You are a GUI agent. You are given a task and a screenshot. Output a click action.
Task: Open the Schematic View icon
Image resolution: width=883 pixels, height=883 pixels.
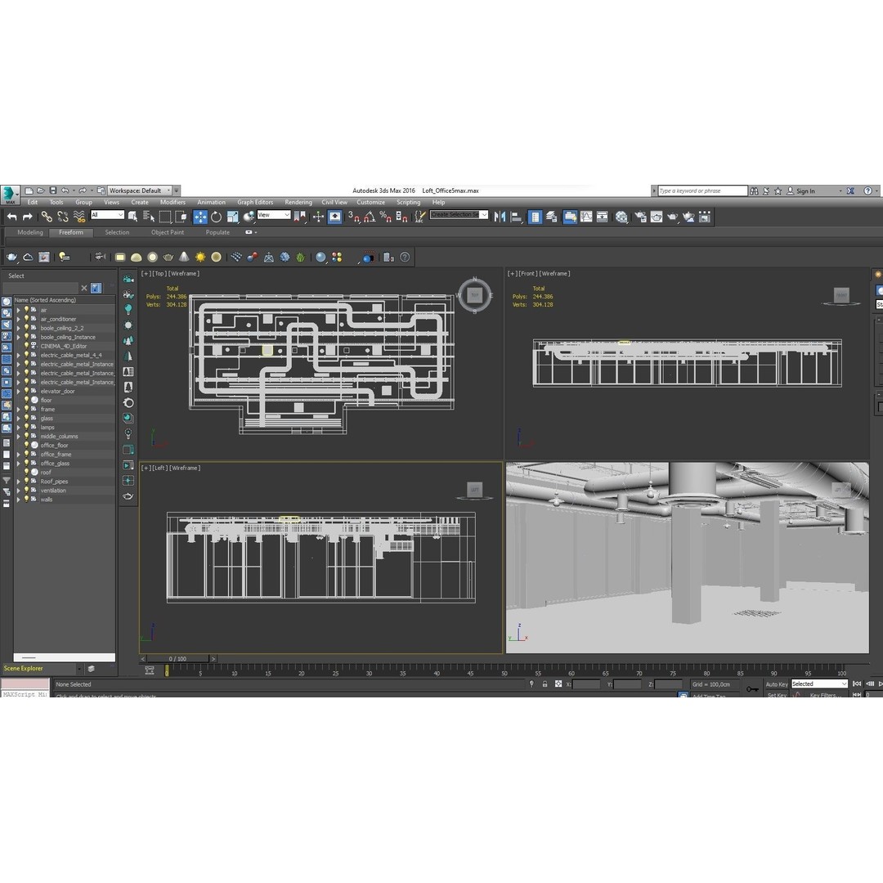[x=602, y=217]
